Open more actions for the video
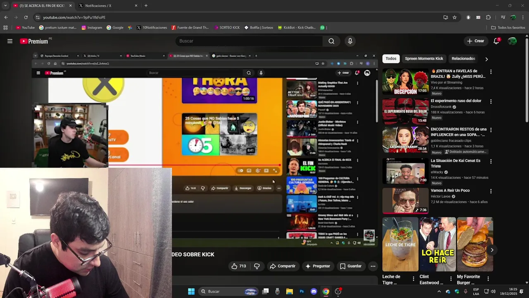529x298 pixels. (373, 266)
